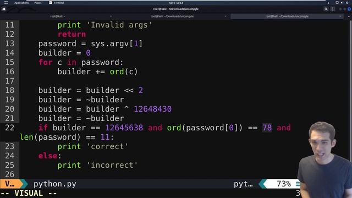This screenshot has height=198, width=352.
Task: Open the terminal hamburger menu icon
Action: click(x=333, y=9)
